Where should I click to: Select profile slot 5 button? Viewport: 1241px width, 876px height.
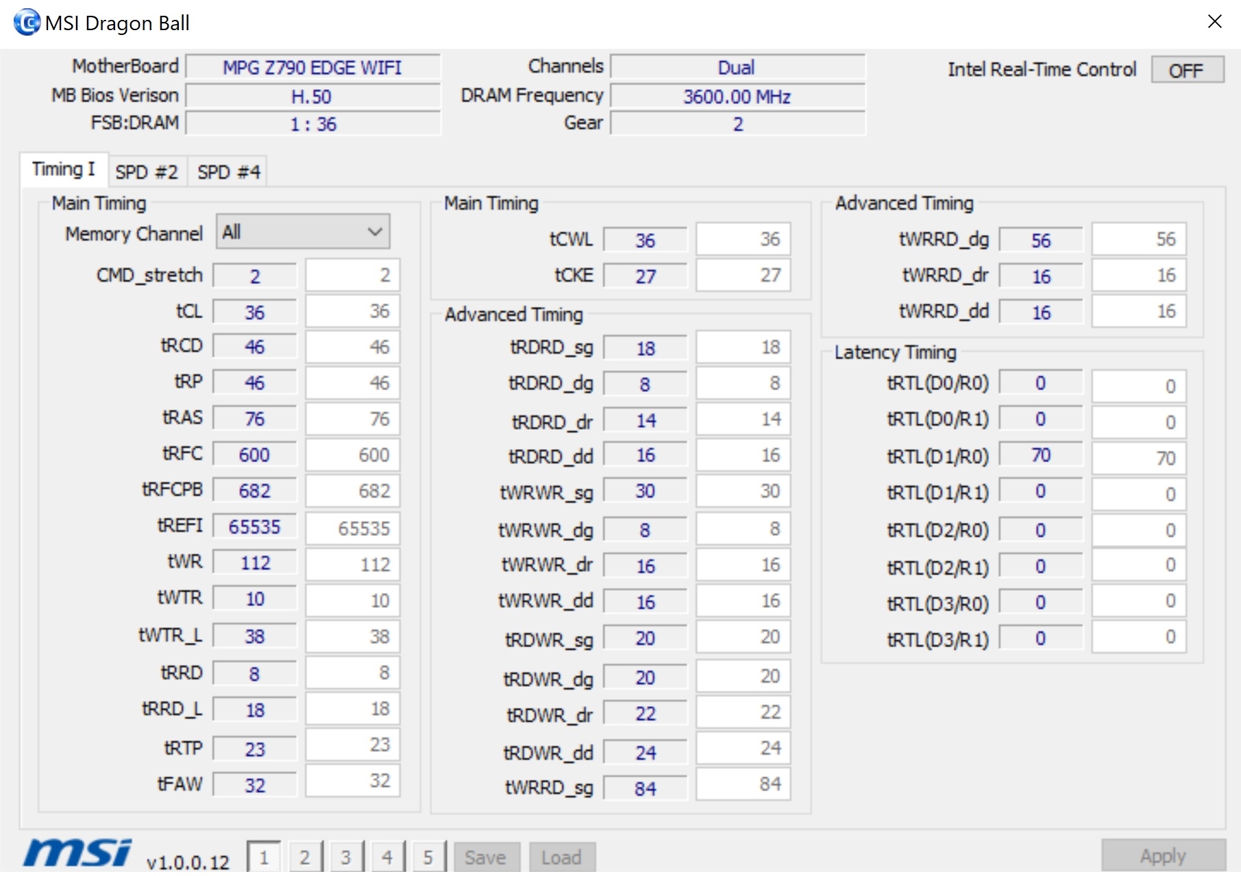click(428, 857)
